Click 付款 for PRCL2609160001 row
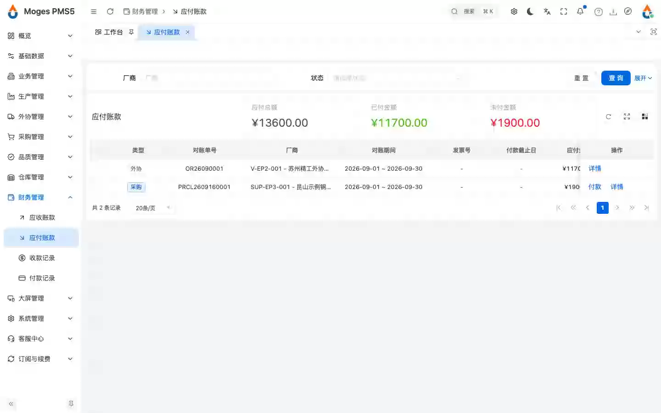 595,187
